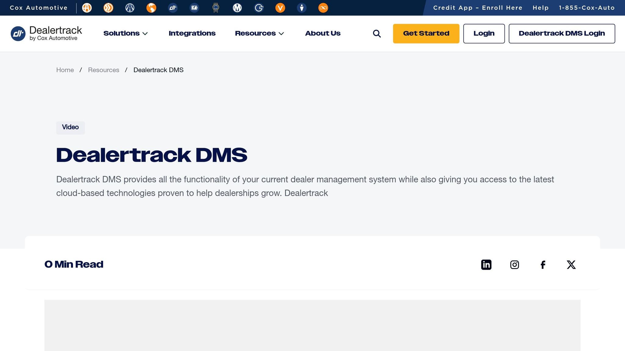Open Credit App – Enroll Here link

pyautogui.click(x=478, y=8)
